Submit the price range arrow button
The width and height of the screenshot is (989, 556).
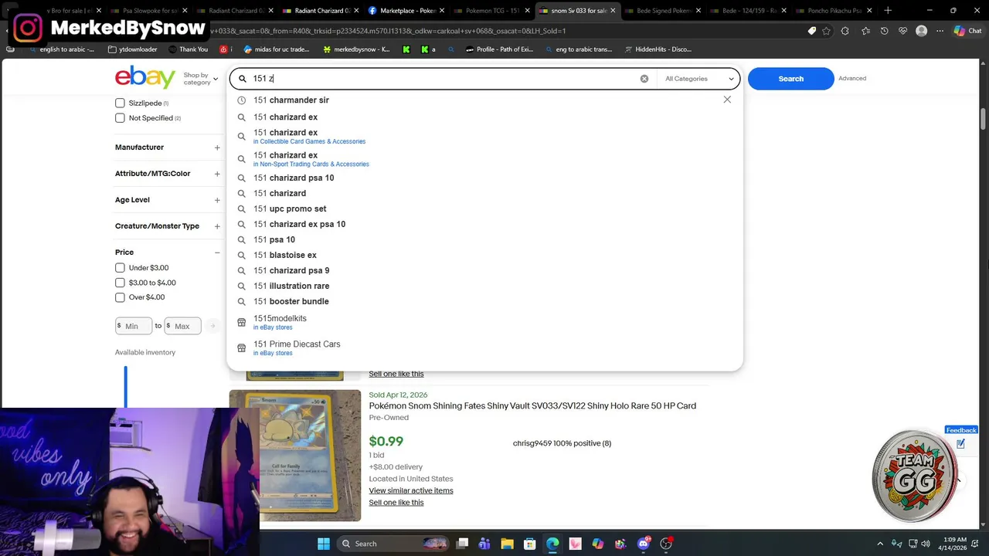coord(212,326)
